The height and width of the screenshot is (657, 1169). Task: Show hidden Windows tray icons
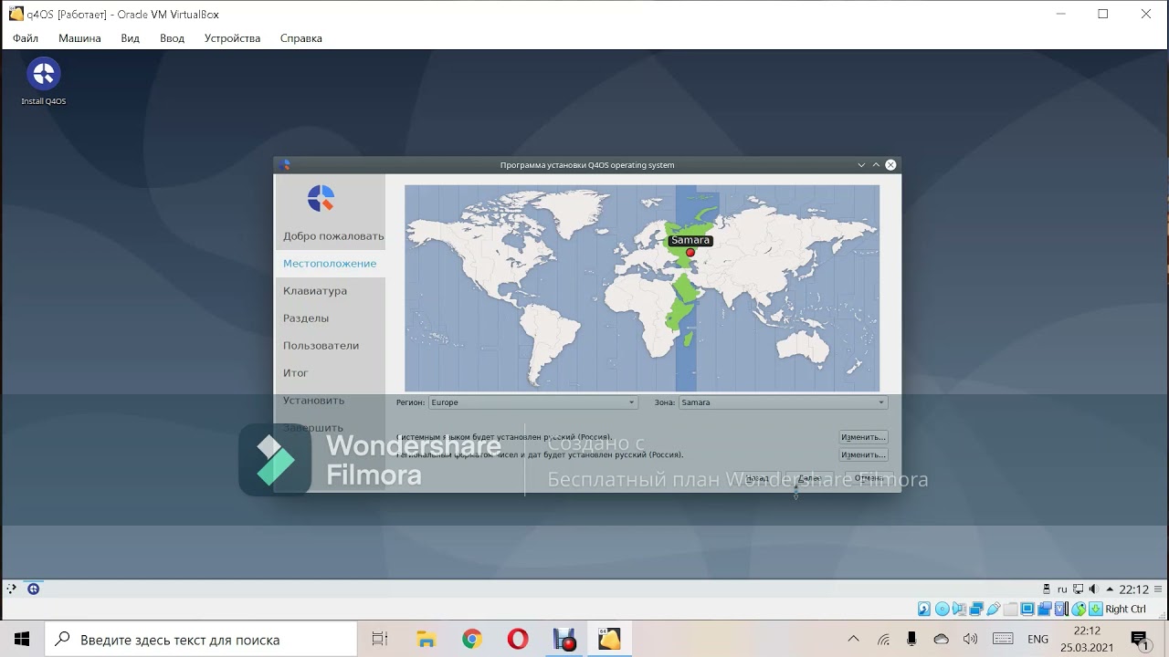click(853, 639)
